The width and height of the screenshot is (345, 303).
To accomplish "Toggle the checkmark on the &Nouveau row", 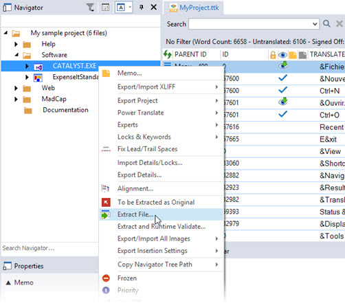I will coord(283,78).
